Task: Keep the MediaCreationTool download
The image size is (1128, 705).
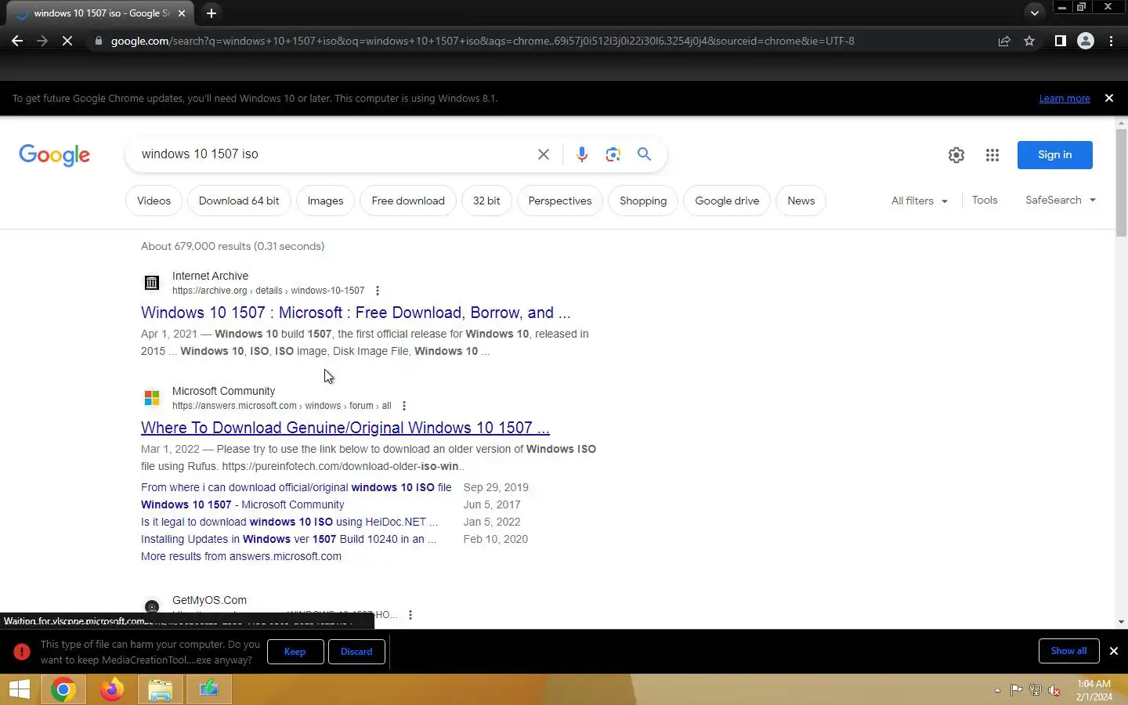Action: coord(295,652)
